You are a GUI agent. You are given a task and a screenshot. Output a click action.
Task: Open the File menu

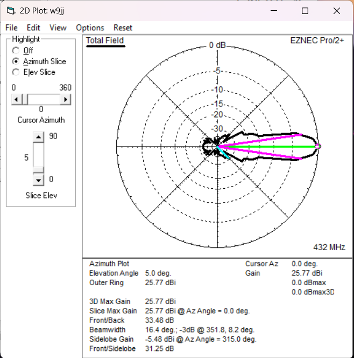(x=11, y=27)
